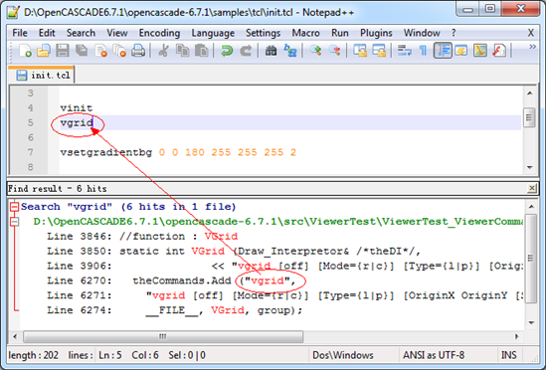Create a new document with the New icon
Screen dimensions: 546x370
point(25,51)
